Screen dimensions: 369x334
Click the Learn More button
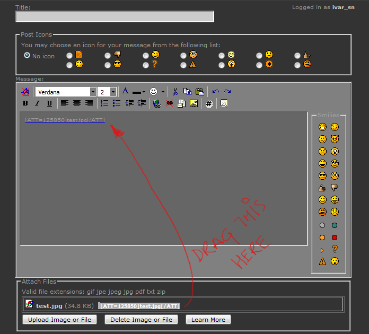[208, 320]
